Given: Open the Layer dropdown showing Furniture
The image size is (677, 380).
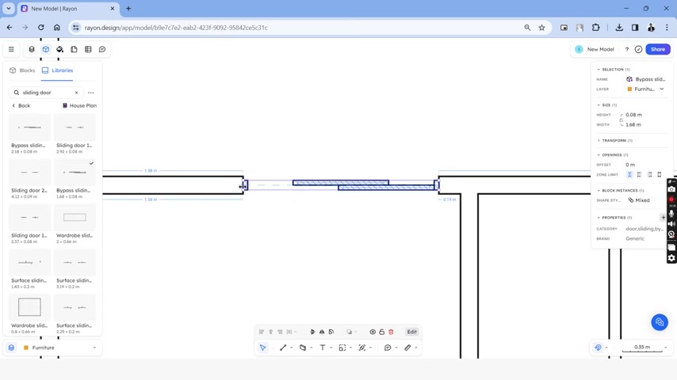Looking at the screenshot, I should 645,89.
